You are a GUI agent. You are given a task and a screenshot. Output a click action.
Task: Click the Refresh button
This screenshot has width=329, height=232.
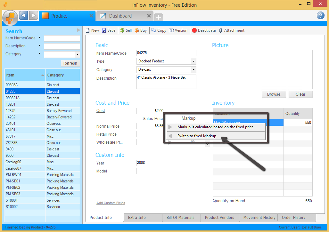[70, 63]
